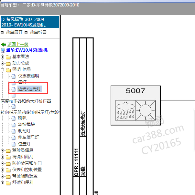
Task: Click the computer icon beside 当前:EW10J4S发动机
Action: coord(3,50)
